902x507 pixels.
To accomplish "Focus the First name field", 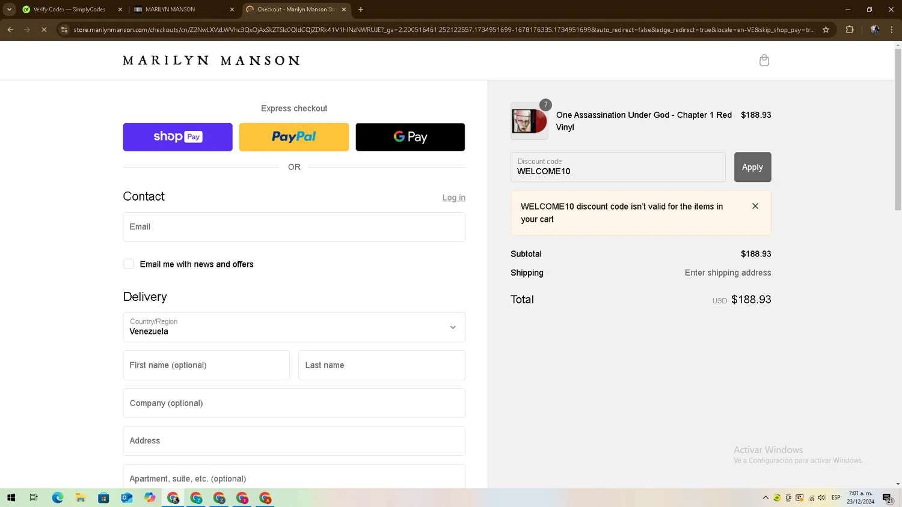I will point(206,365).
